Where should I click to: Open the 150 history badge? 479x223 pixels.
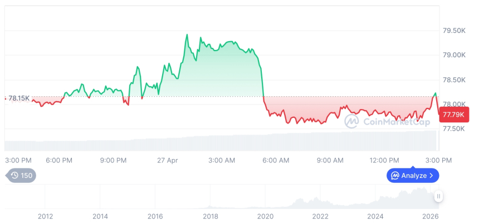click(21, 176)
